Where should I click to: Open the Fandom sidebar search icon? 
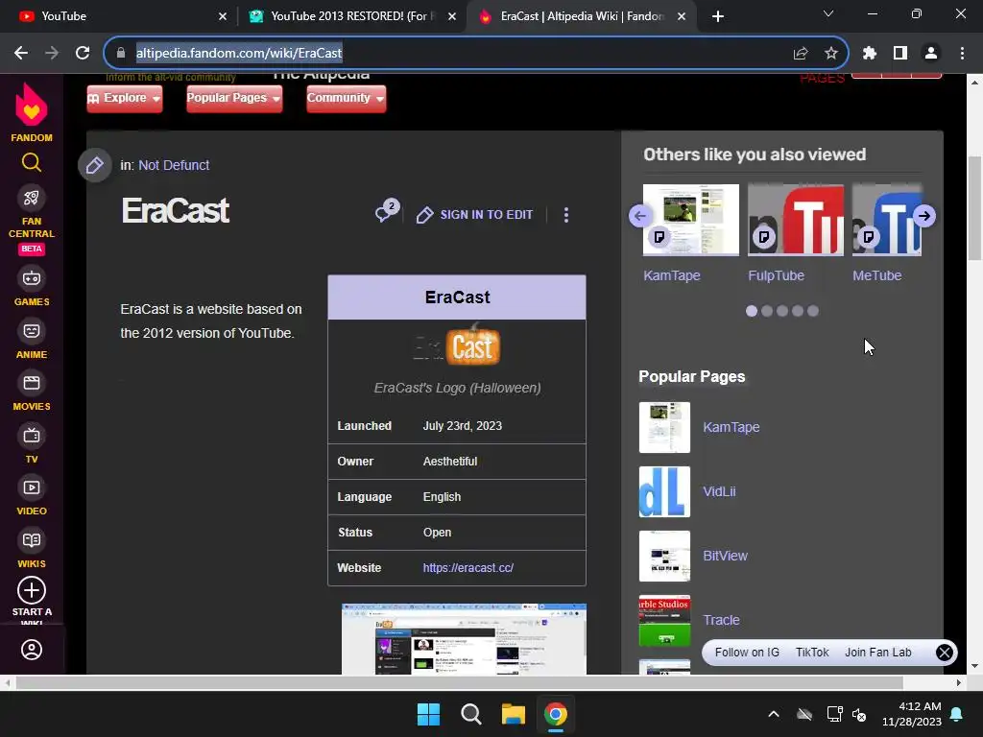pyautogui.click(x=32, y=163)
